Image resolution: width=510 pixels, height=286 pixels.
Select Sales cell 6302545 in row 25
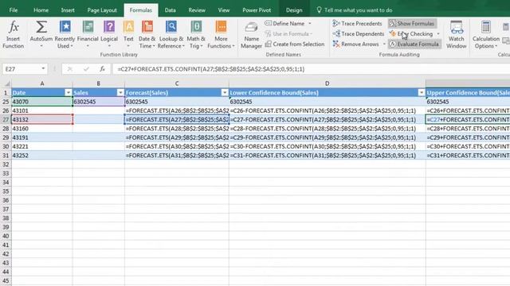pos(99,102)
